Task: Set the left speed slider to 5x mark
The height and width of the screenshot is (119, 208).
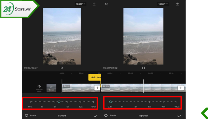Action: [x=68, y=102]
